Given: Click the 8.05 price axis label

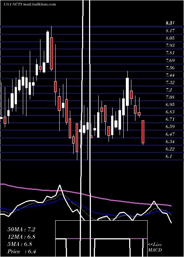Looking at the screenshot, I should coord(170,38).
